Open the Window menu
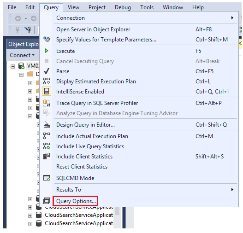This screenshot has width=243, height=233. (173, 7)
